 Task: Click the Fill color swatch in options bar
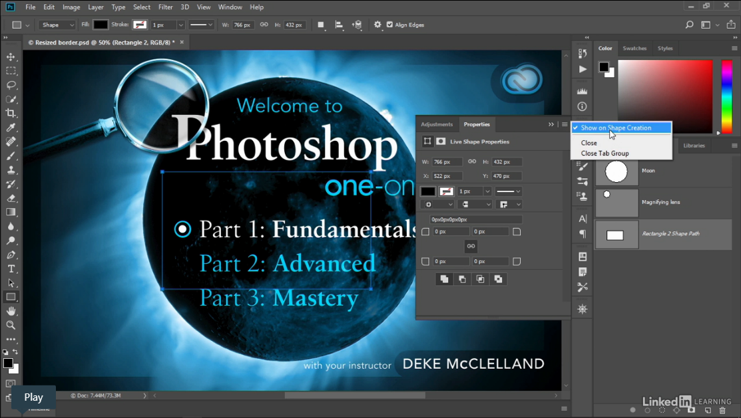[100, 25]
